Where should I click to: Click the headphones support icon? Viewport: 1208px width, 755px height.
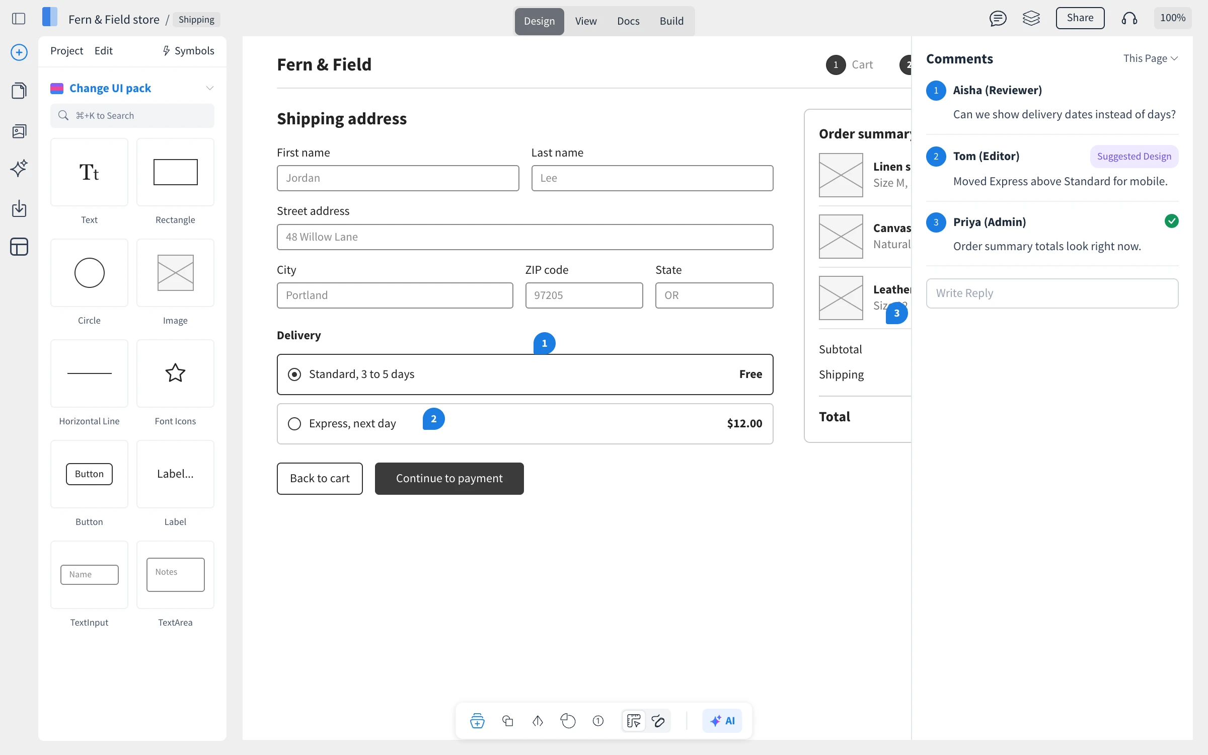[1129, 19]
